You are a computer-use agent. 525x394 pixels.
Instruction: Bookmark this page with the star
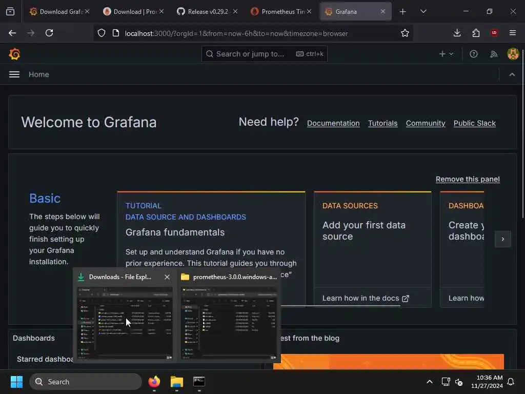405,33
